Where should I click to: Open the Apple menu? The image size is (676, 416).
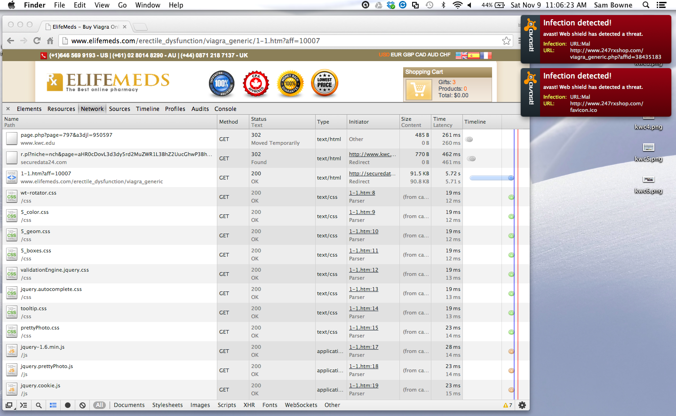[x=11, y=5]
